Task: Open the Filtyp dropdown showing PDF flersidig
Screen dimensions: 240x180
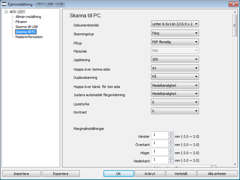Action: tap(175, 42)
